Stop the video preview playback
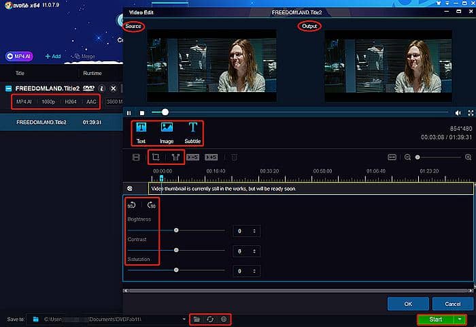The image size is (476, 327). [141, 113]
